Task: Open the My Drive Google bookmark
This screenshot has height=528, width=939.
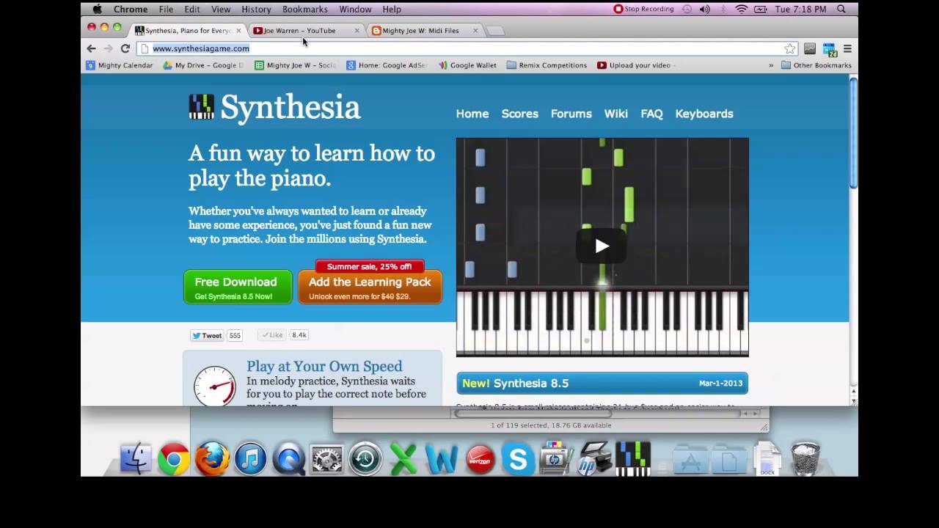Action: pos(203,65)
